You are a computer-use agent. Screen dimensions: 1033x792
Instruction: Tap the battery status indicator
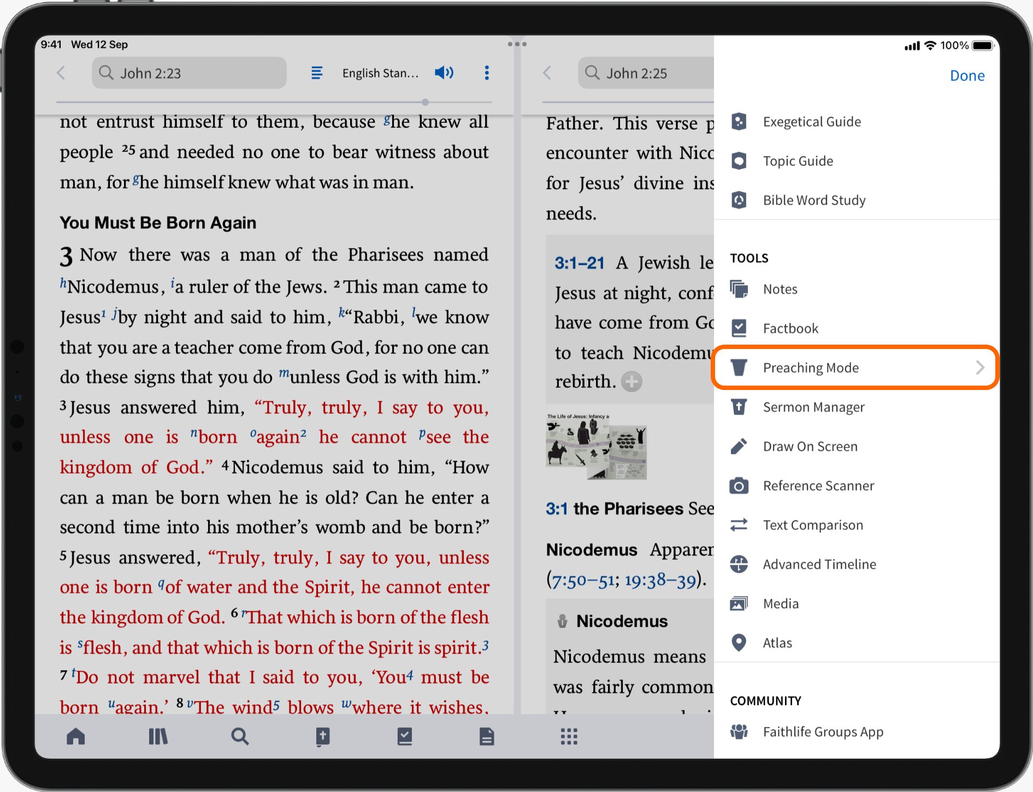[983, 45]
